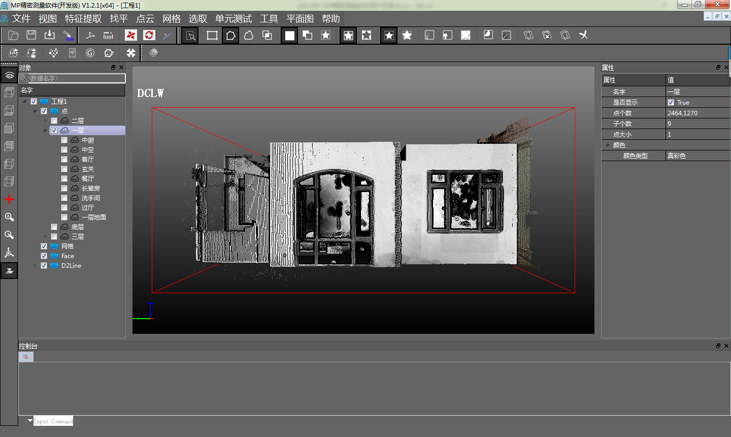This screenshot has width=731, height=437.
Task: Expand the 二层 tree node
Action: (x=45, y=121)
